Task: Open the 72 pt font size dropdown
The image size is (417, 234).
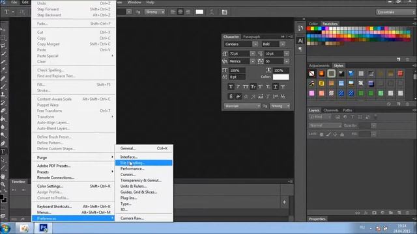Action: click(252, 53)
